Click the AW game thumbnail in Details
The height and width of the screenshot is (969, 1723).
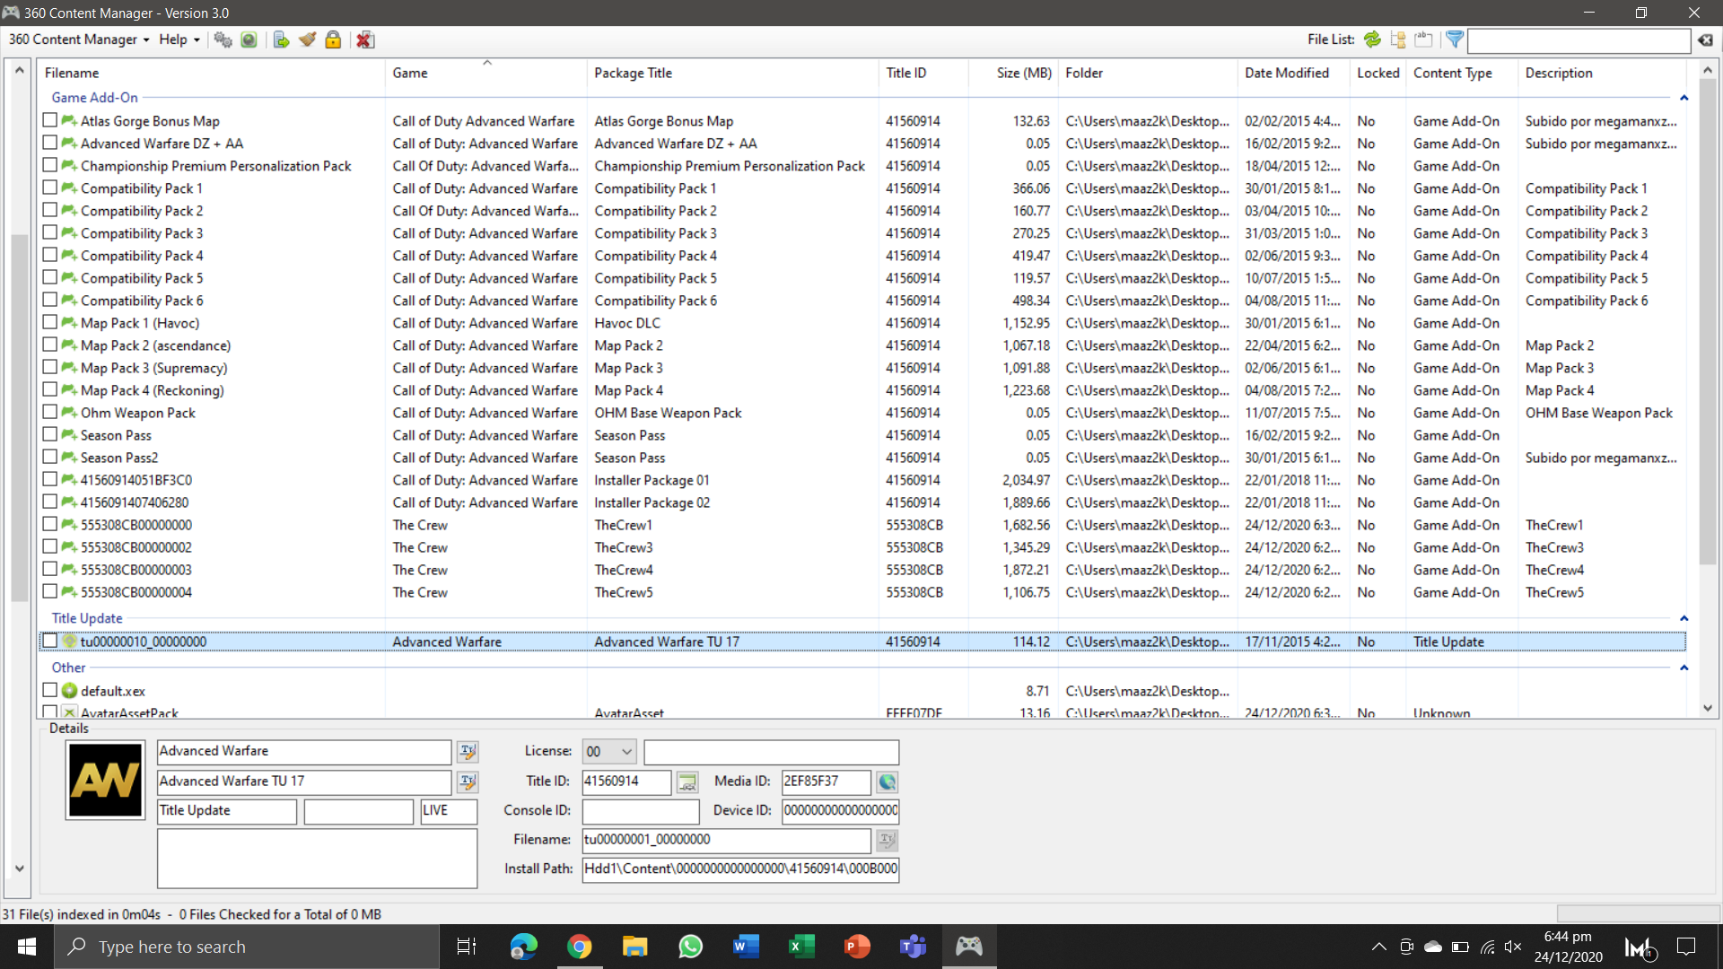point(105,780)
